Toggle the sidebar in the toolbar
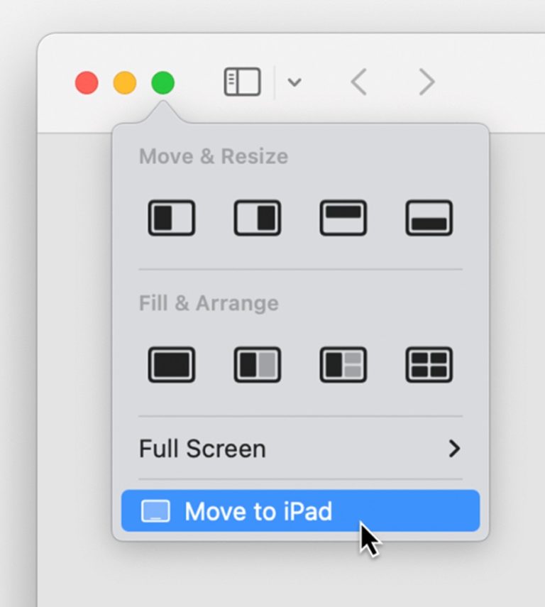This screenshot has width=545, height=607. coord(241,82)
